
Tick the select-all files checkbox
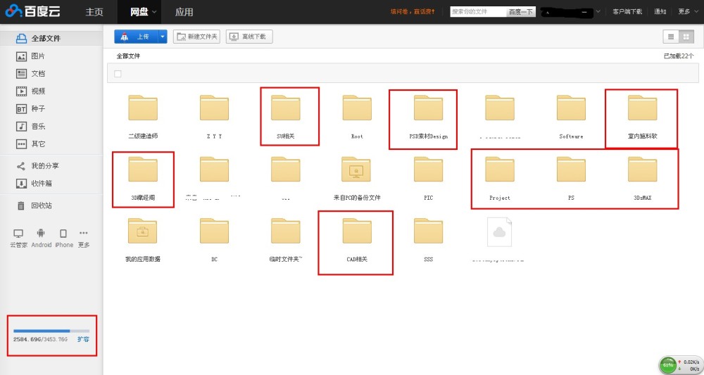tap(118, 74)
